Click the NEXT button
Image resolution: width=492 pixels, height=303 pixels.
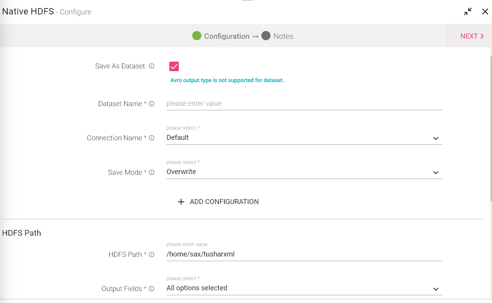[472, 36]
